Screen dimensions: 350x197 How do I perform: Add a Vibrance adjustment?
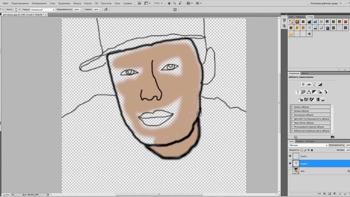point(297,92)
